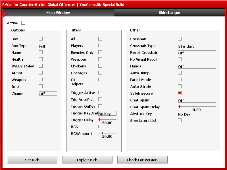
Task: Adjust the Trigger Delay slider
Action: [x=107, y=120]
